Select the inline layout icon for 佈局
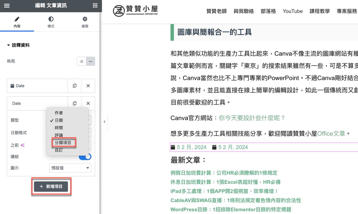The image size is (358, 214). (x=91, y=61)
